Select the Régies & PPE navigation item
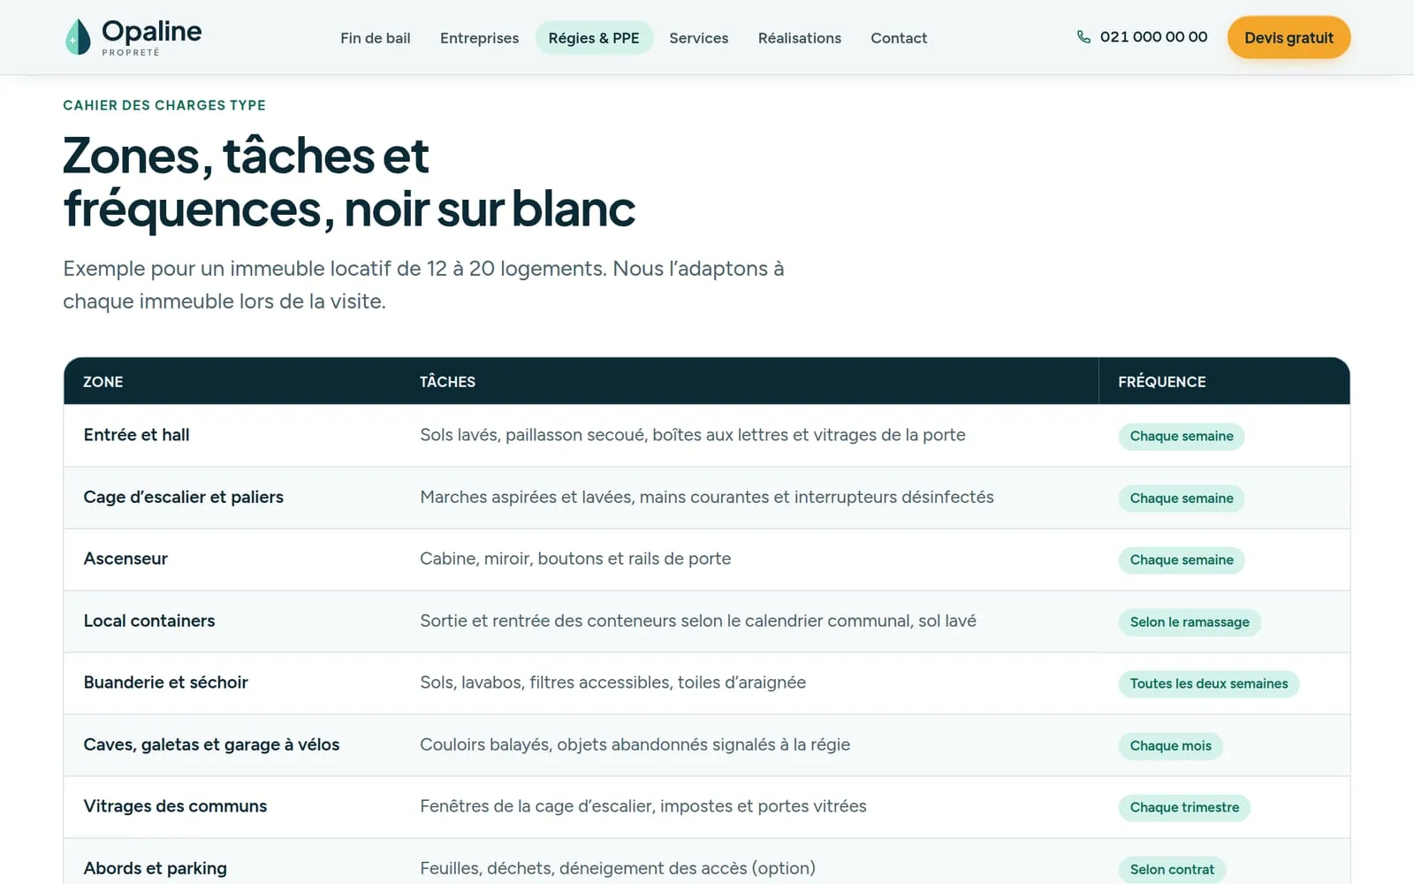Image resolution: width=1414 pixels, height=884 pixels. pos(594,38)
